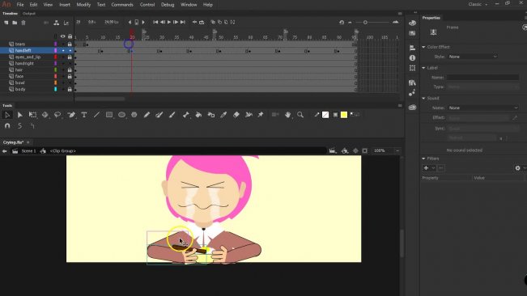Screen dimensions: 527x296
Task: Select the Subselection tool
Action: (19, 115)
